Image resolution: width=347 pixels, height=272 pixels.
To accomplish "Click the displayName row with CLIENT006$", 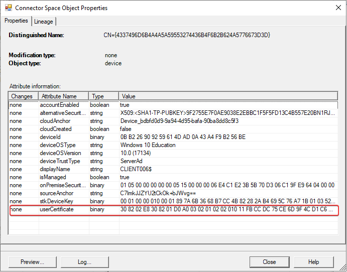I will [58, 169].
